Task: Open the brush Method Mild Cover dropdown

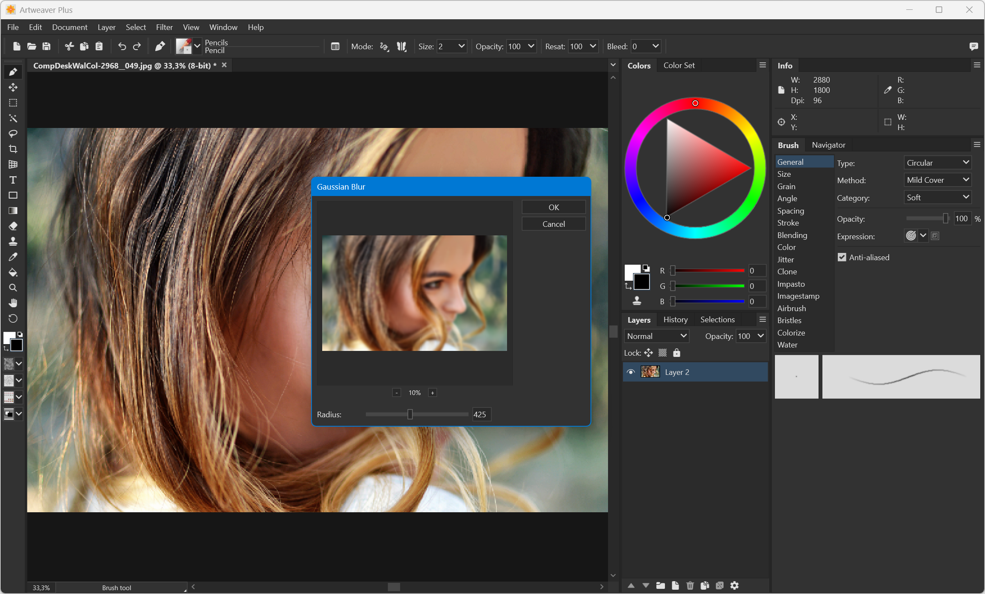Action: (937, 180)
